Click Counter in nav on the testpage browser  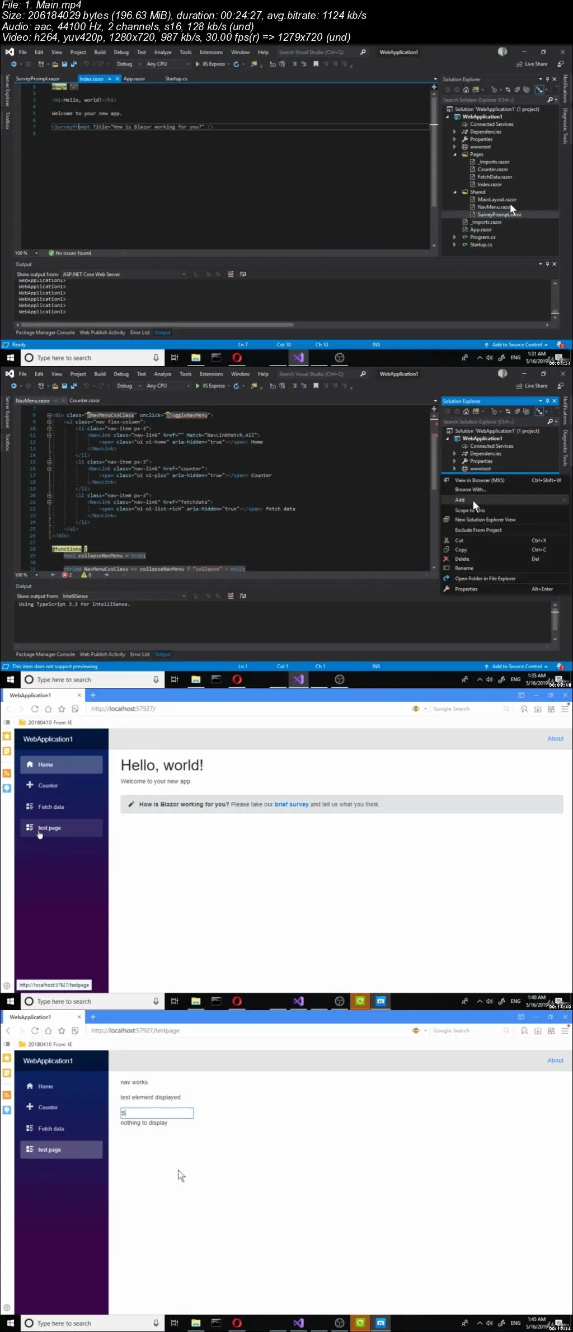click(x=62, y=1107)
